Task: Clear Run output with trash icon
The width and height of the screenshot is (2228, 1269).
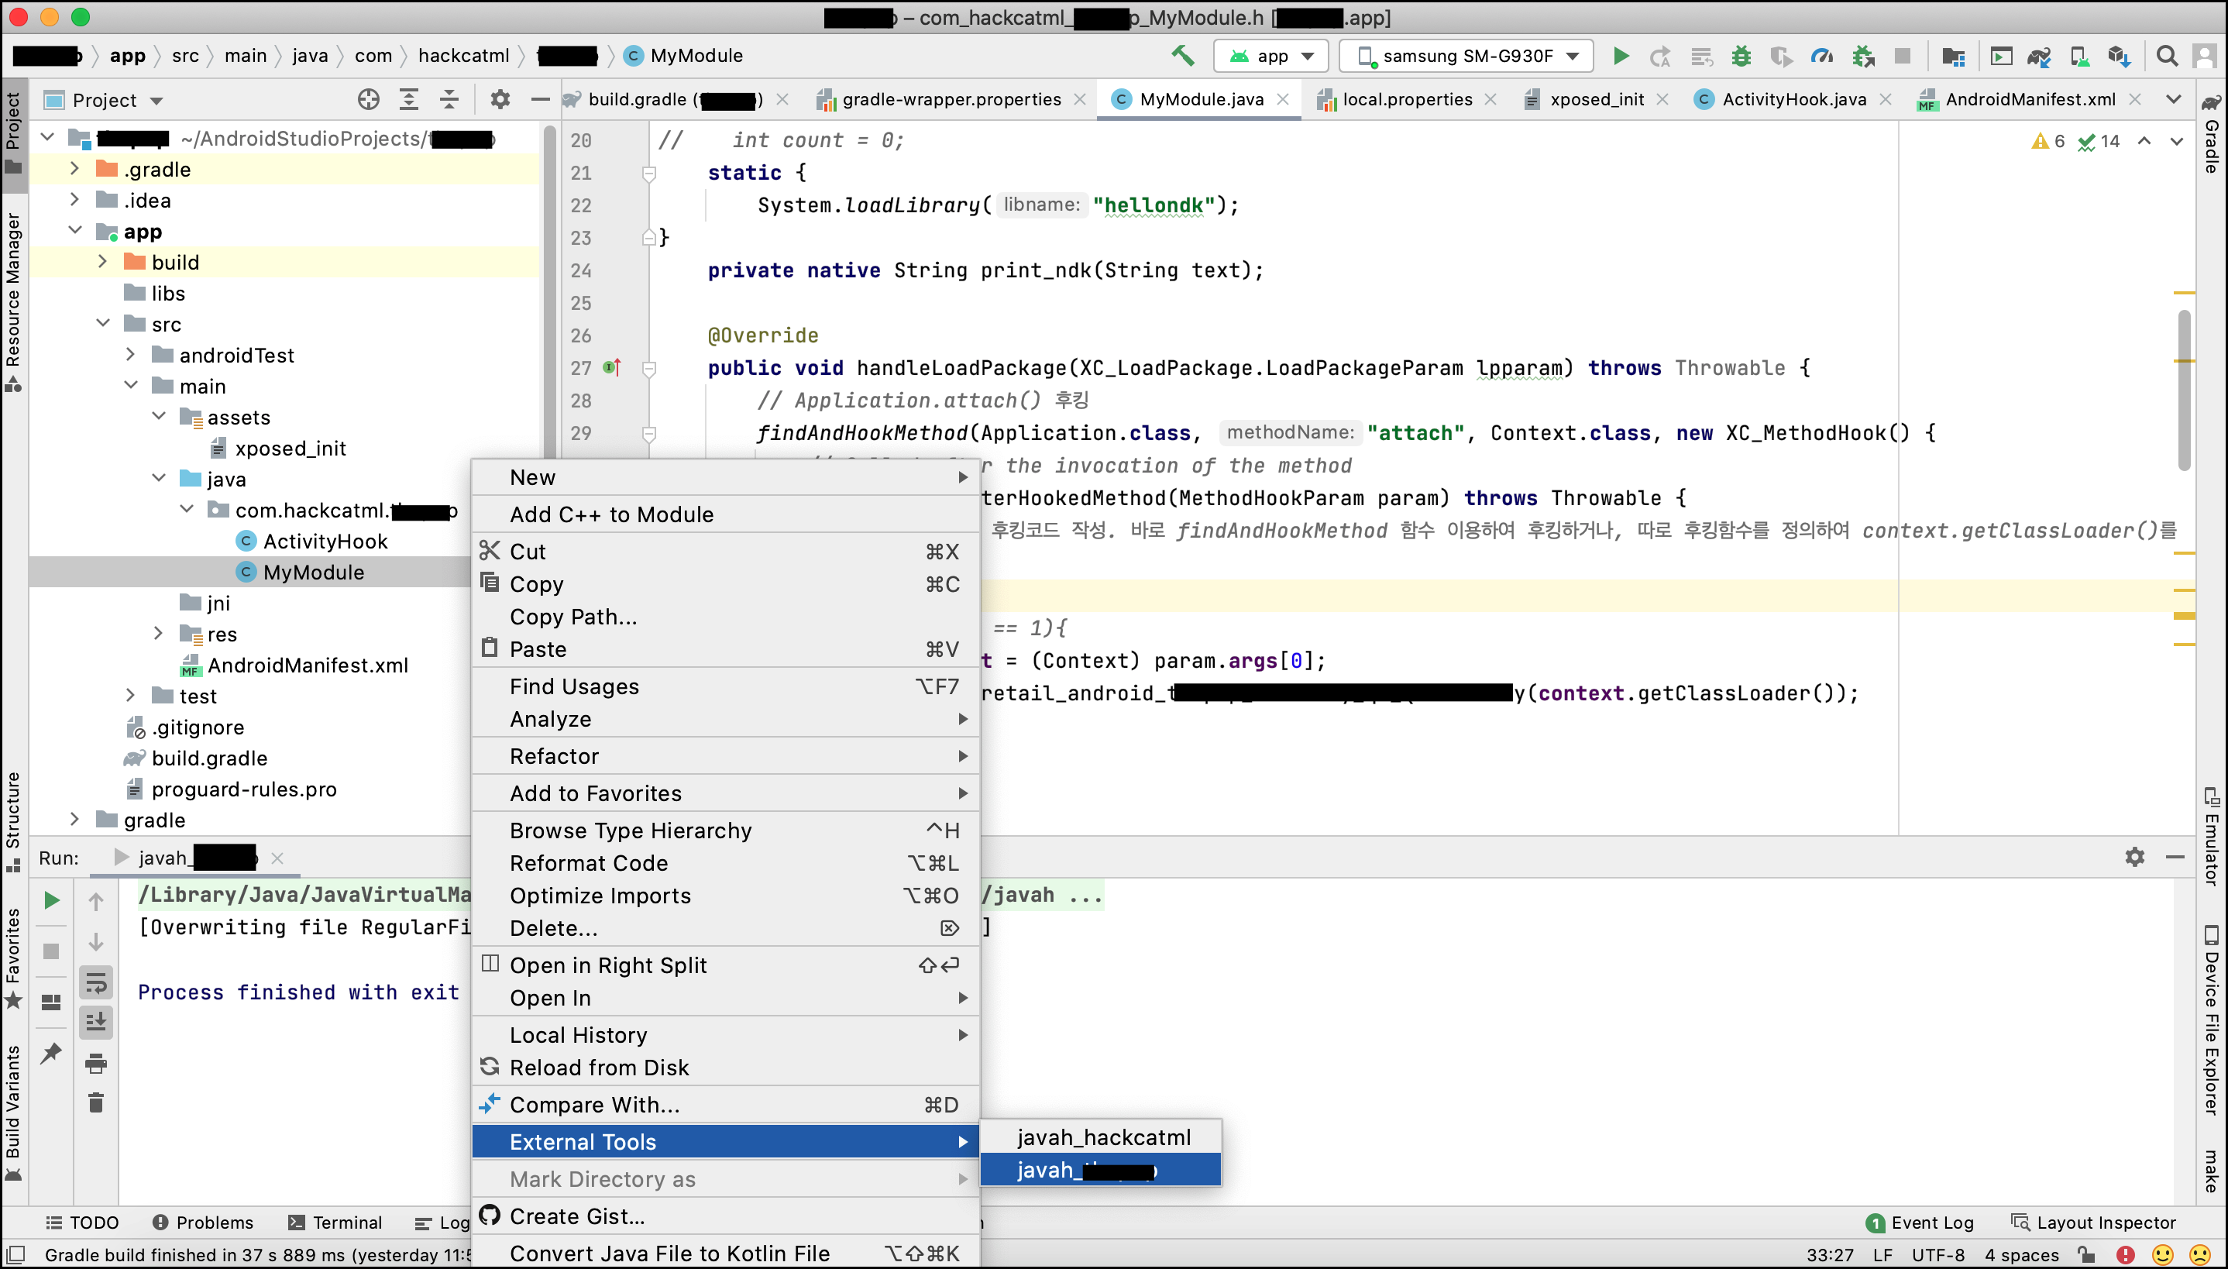Action: (x=96, y=1103)
